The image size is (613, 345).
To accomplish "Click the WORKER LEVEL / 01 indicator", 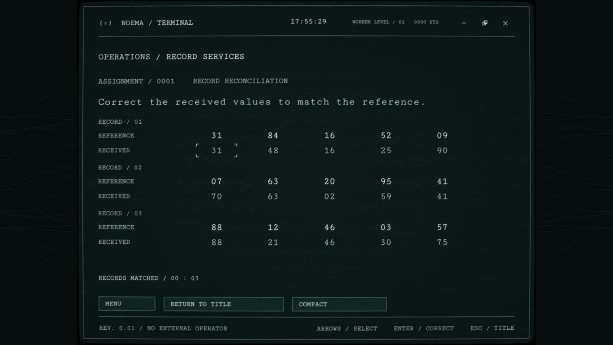I will (378, 22).
